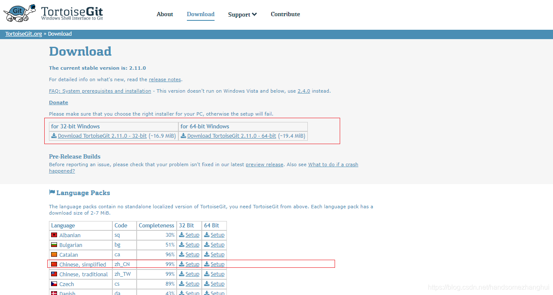
Task: Click download icon beside 64-bit TortoiseGit link
Action: pyautogui.click(x=183, y=136)
